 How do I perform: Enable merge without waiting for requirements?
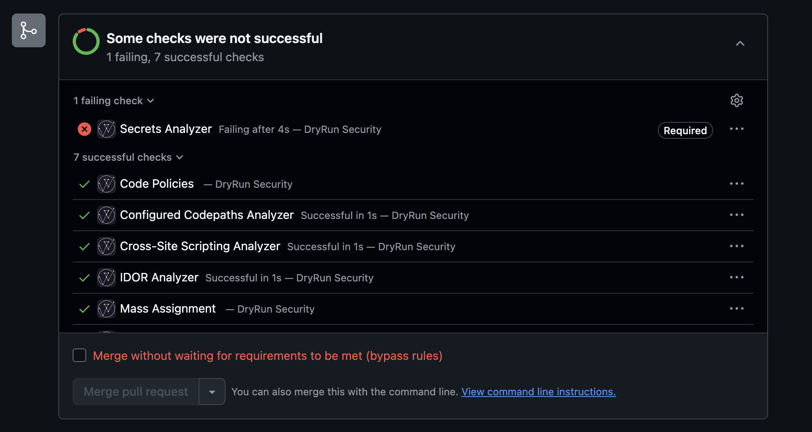point(79,355)
